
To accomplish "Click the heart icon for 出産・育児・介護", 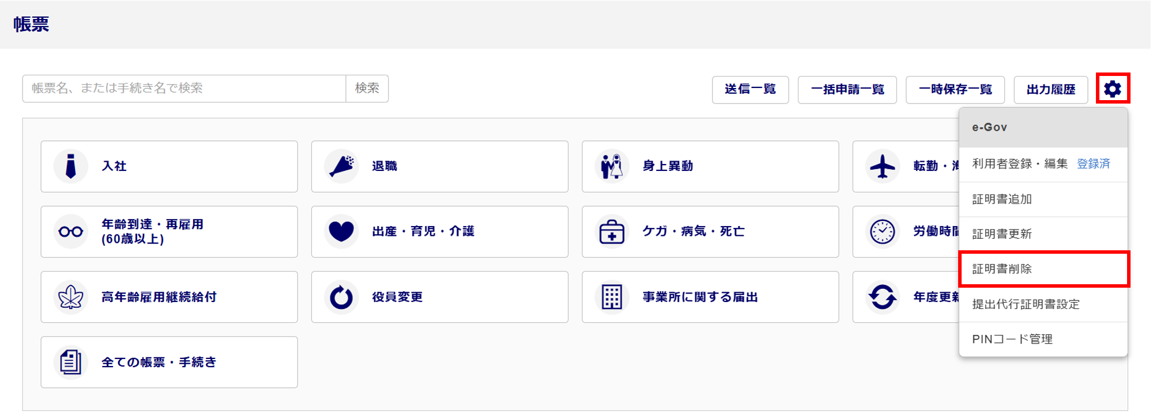I will click(341, 231).
